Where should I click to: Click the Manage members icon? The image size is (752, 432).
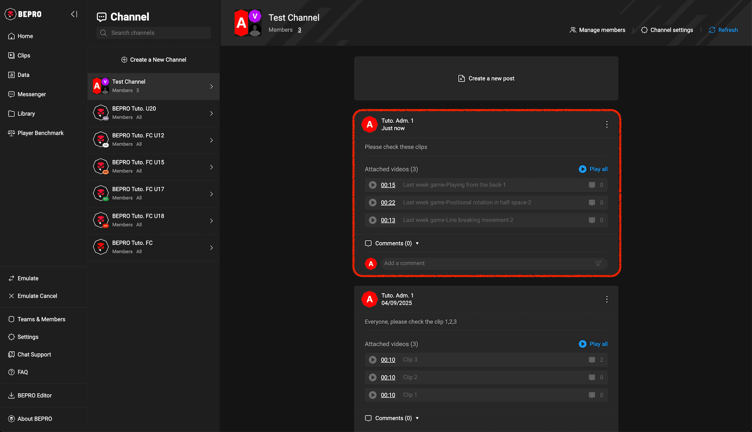point(573,30)
